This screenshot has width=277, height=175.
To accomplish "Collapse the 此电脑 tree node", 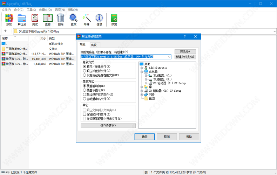I will 142,72.
